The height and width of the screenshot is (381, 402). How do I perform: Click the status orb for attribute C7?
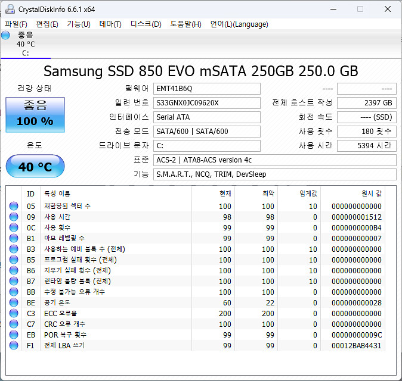pyautogui.click(x=14, y=324)
